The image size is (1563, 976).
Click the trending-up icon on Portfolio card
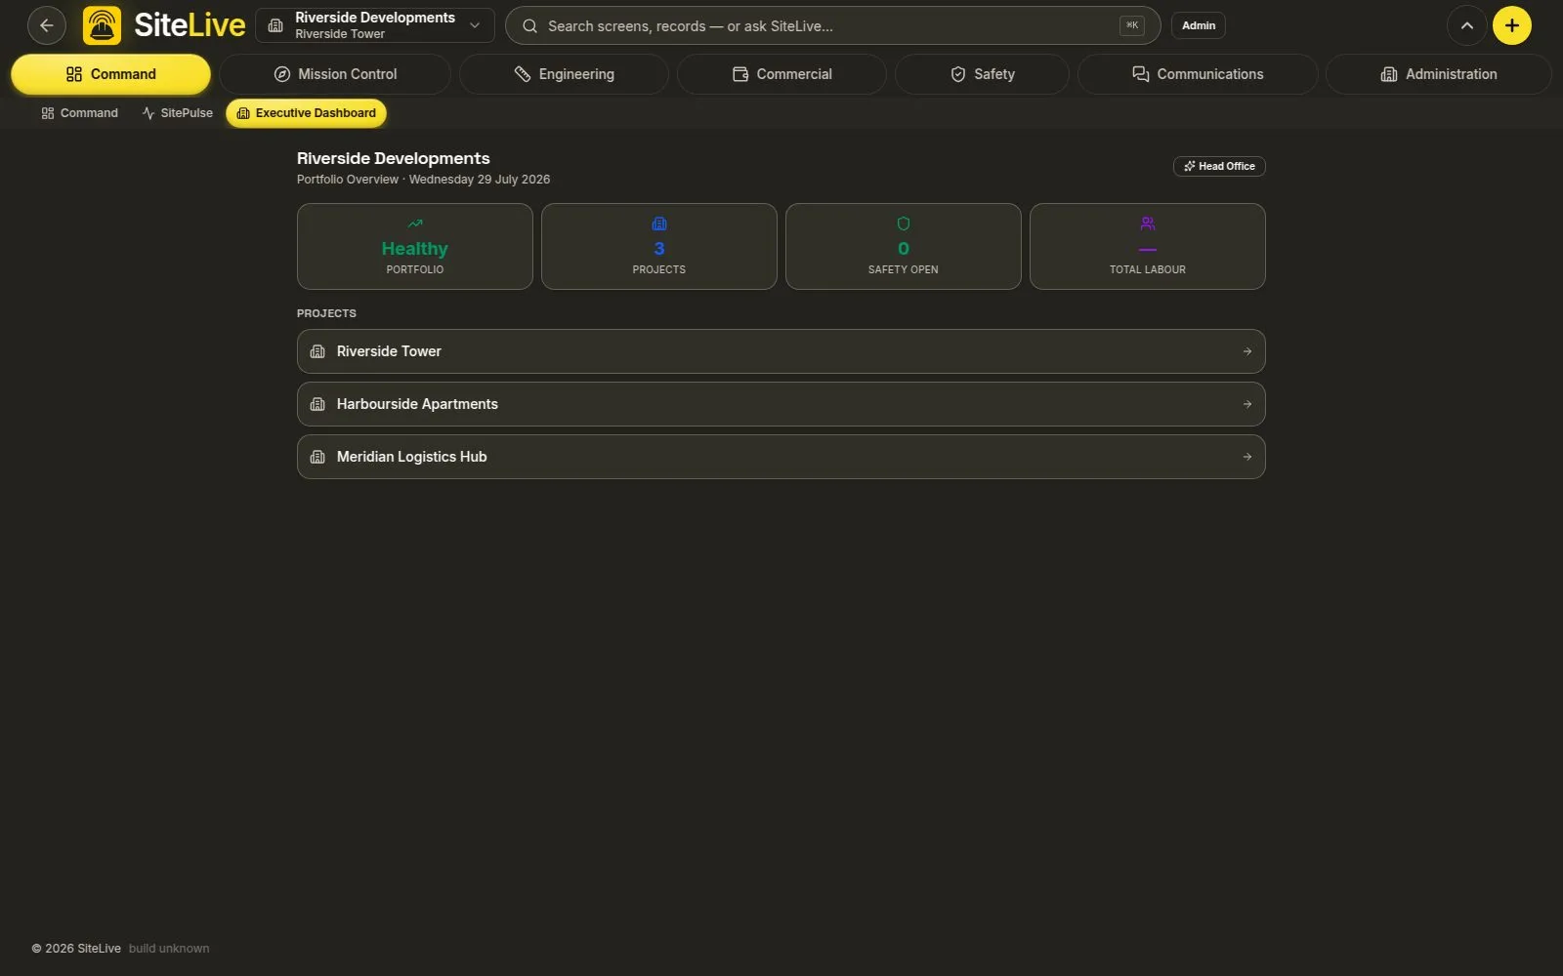tap(415, 224)
